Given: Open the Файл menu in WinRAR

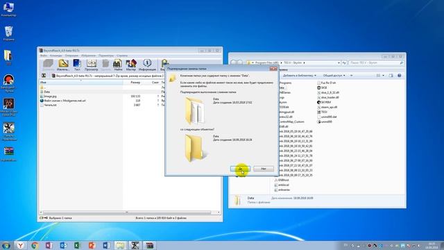Looking at the screenshot, I should pos(44,56).
